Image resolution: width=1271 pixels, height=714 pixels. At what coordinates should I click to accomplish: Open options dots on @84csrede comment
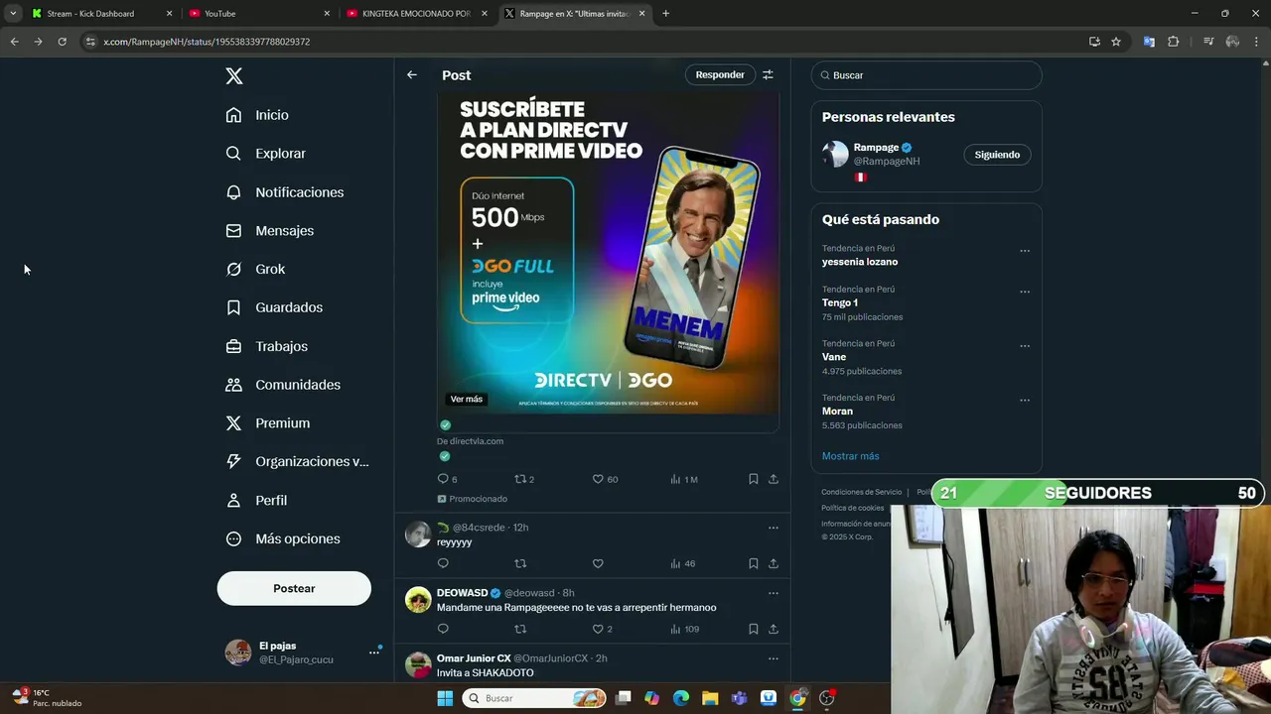[774, 528]
